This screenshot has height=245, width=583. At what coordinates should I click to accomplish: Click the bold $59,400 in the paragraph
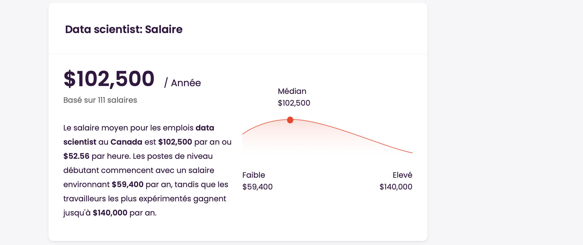(x=128, y=184)
